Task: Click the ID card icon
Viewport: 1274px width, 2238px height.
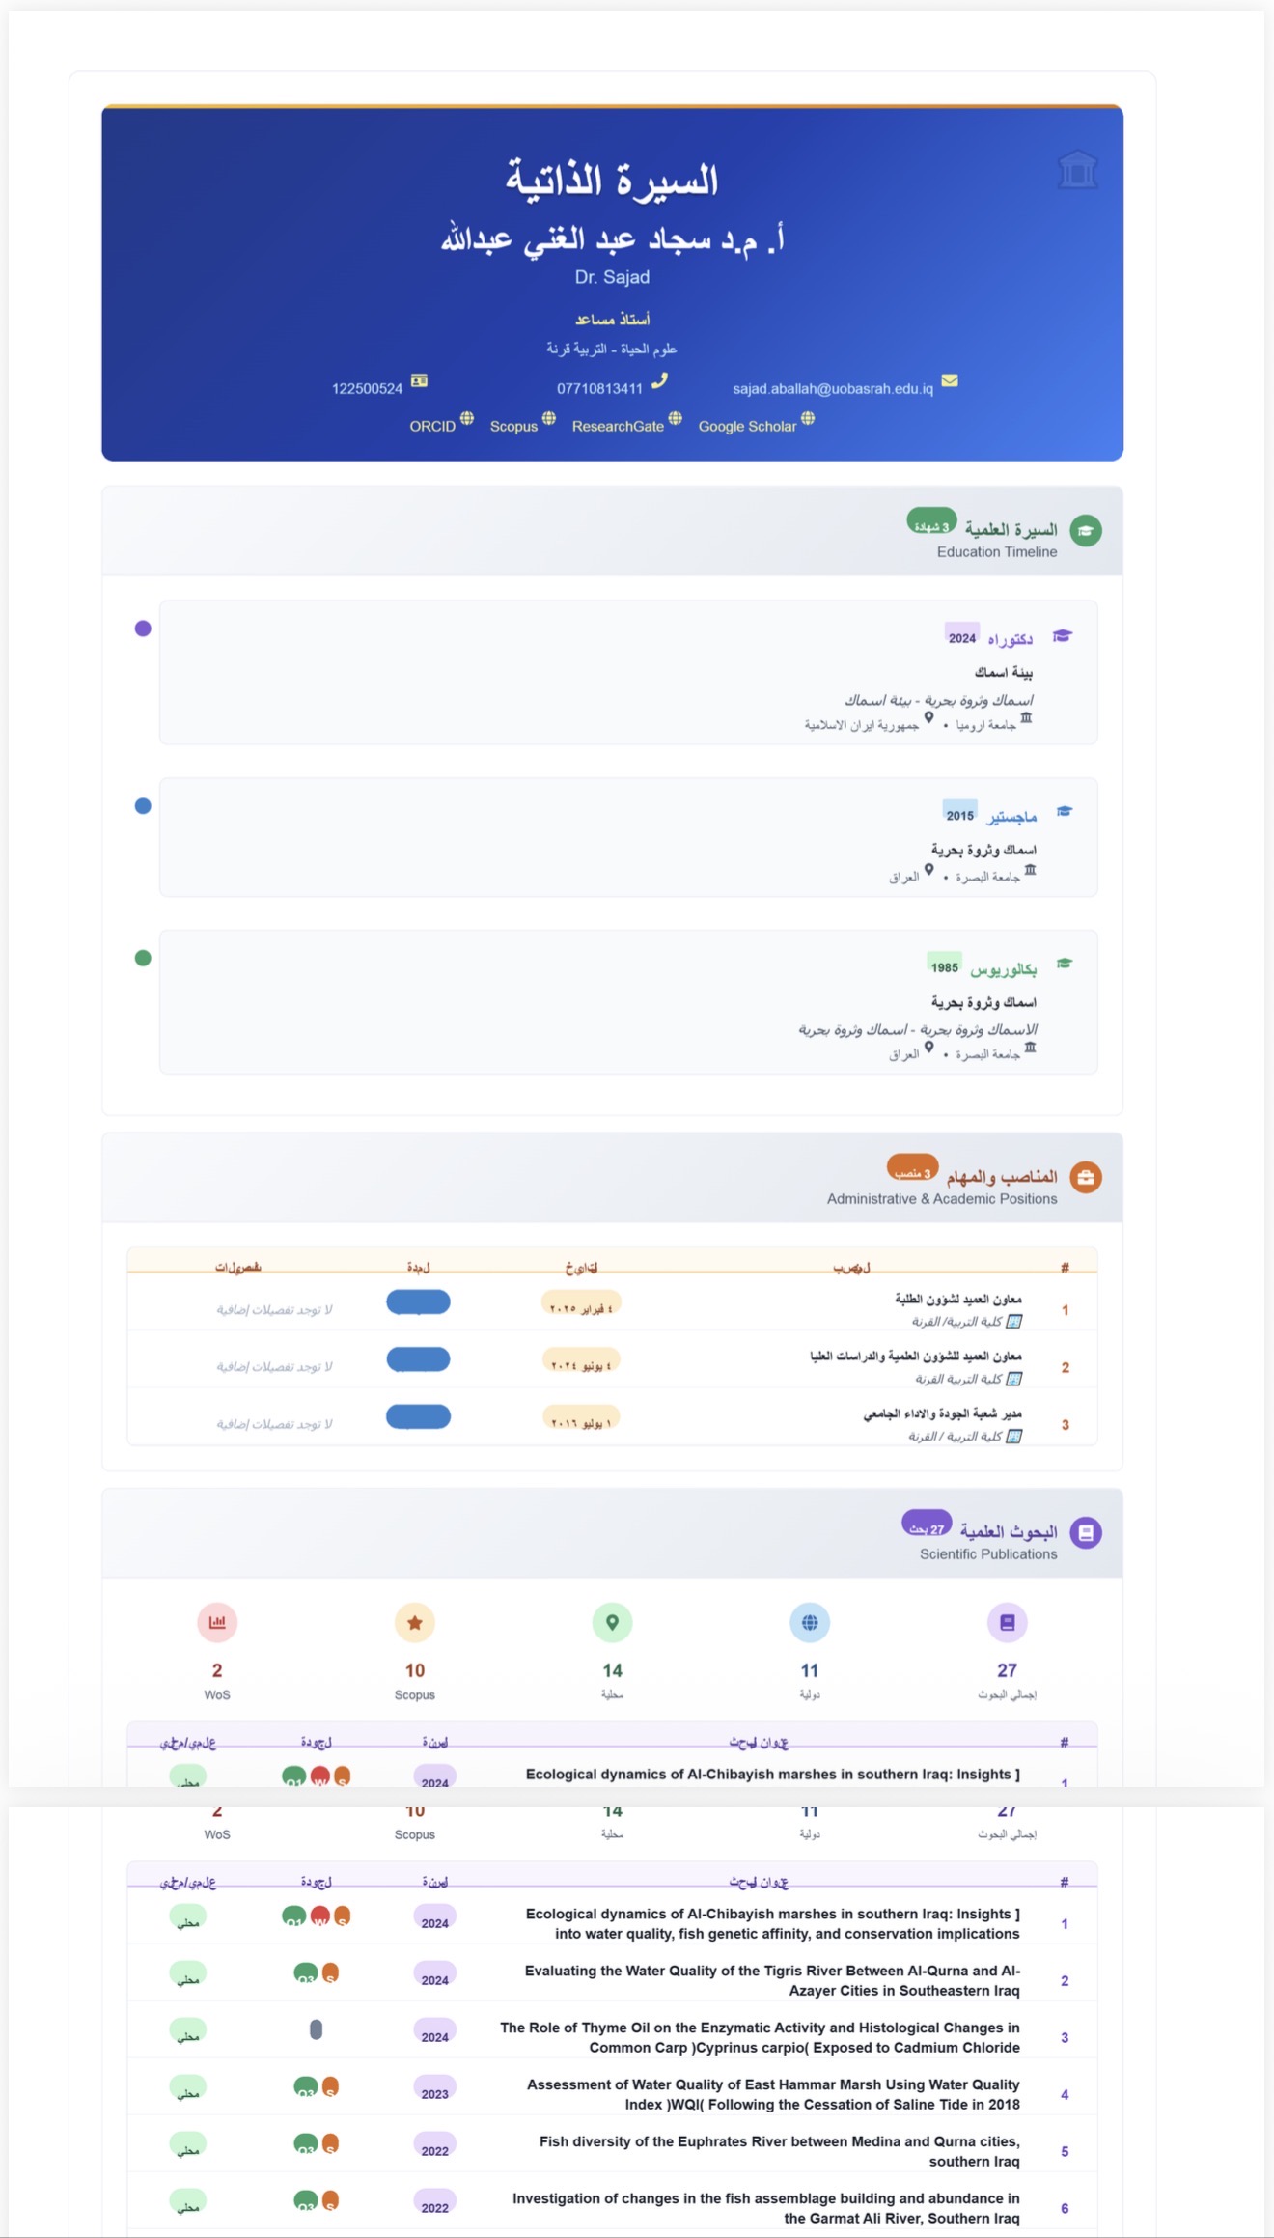Action: [419, 380]
